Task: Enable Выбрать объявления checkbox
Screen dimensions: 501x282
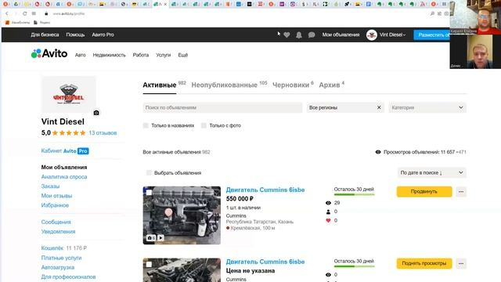Action: pos(149,172)
